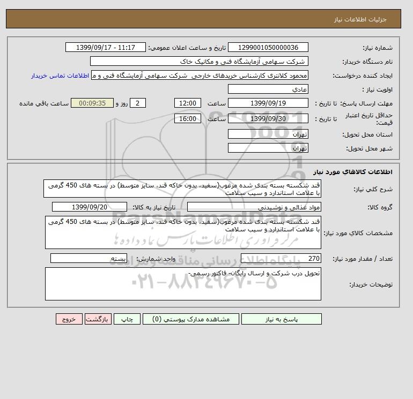This screenshot has width=413, height=399.
Task: Click the چاپ print button
Action: [x=127, y=319]
